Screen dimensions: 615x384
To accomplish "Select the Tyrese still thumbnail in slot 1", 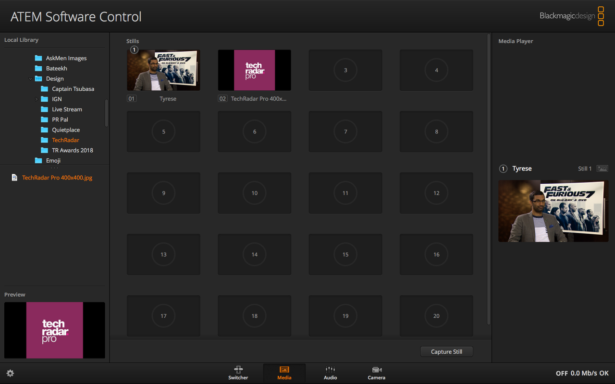I will [163, 70].
